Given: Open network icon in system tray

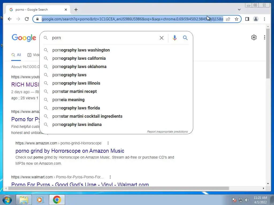Looking at the screenshot, I should click(x=241, y=200).
